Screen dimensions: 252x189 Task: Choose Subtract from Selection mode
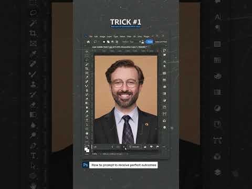click(x=112, y=42)
